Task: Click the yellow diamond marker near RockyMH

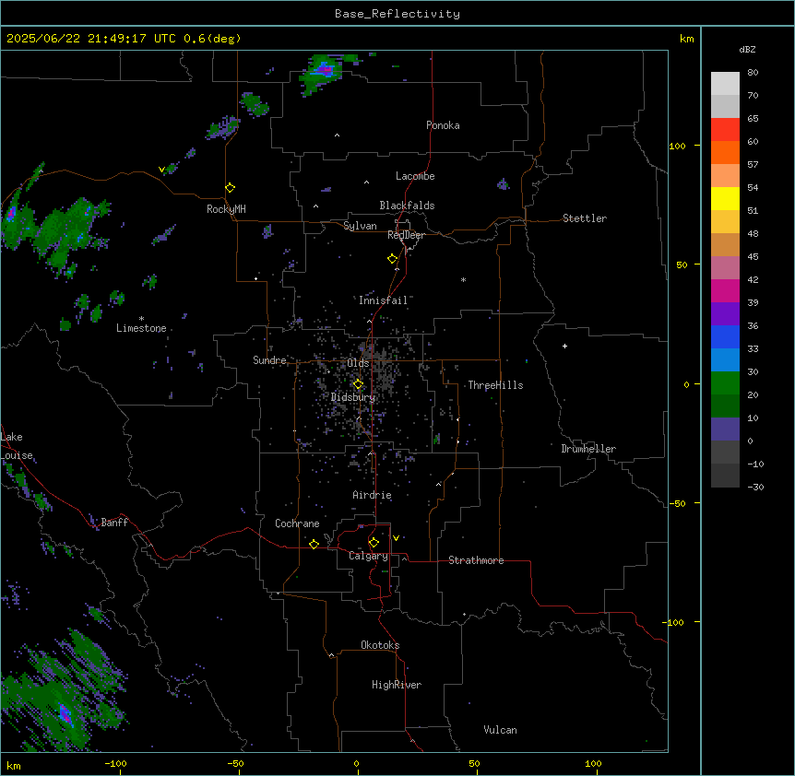Action: pos(231,188)
